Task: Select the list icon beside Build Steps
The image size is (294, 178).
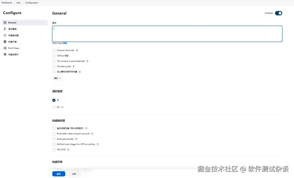Action: 5,48
